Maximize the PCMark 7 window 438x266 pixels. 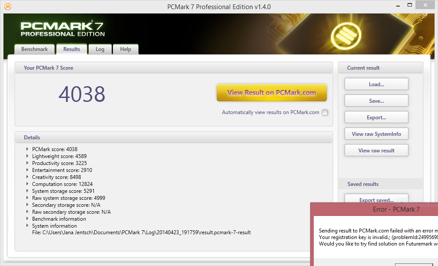(409, 5)
